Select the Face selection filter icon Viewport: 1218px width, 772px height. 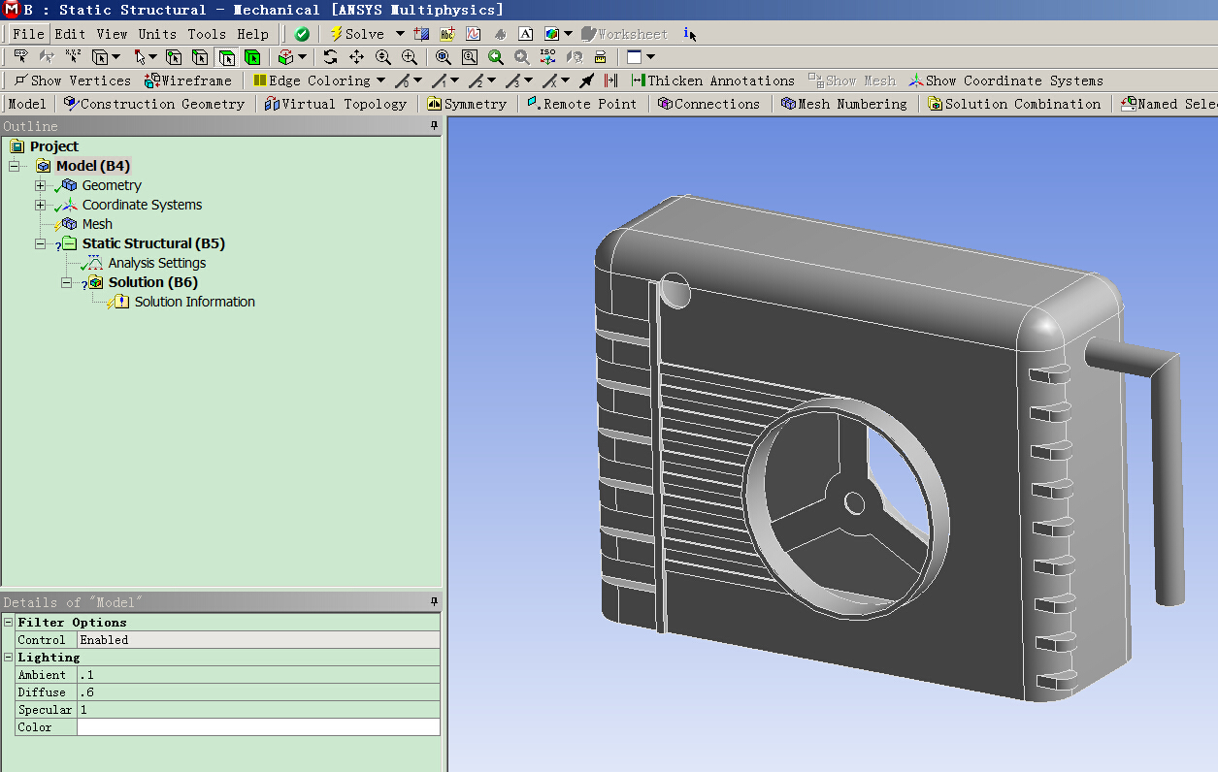click(226, 57)
